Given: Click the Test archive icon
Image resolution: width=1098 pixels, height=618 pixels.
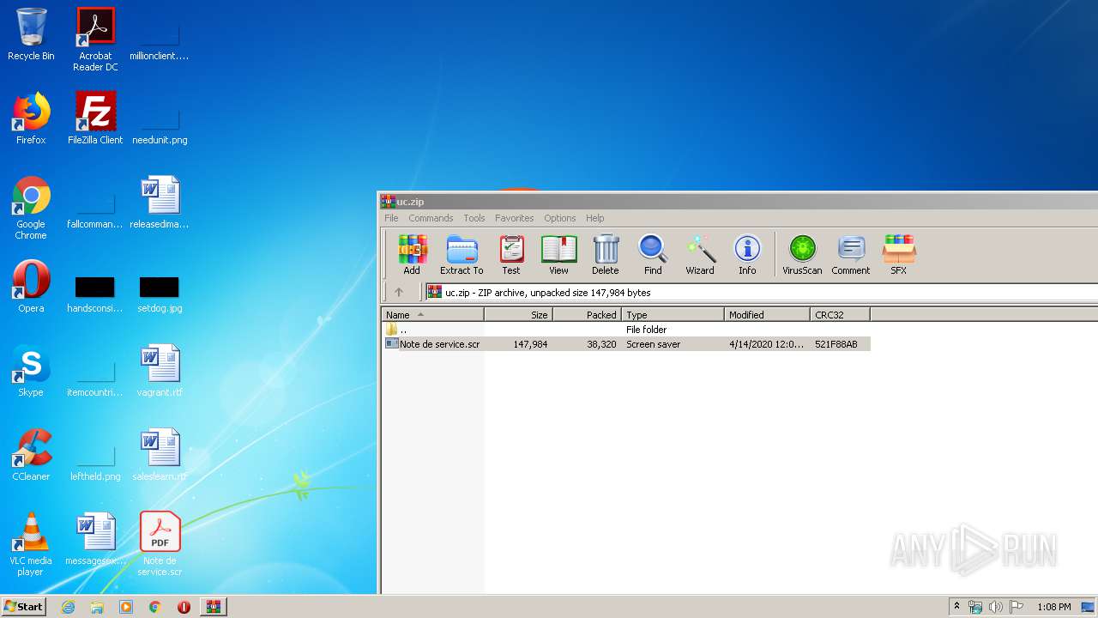Looking at the screenshot, I should [511, 255].
